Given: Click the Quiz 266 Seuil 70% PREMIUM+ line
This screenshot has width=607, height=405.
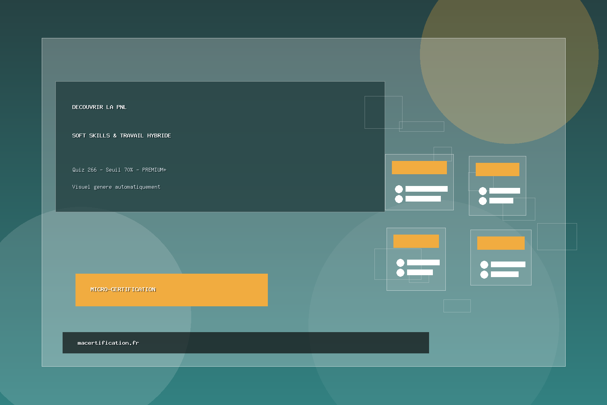Looking at the screenshot, I should click(119, 170).
